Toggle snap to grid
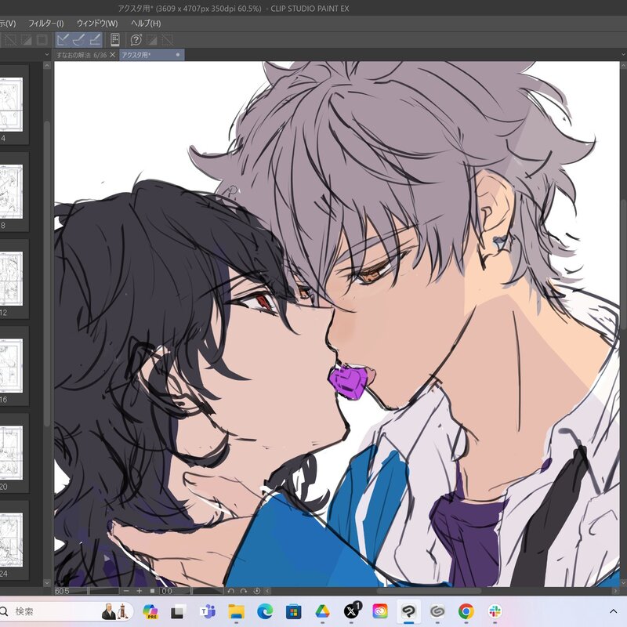Image resolution: width=627 pixels, height=627 pixels. point(94,40)
